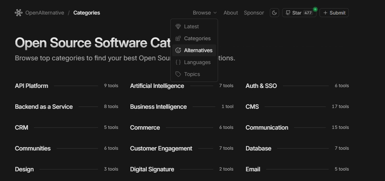Select the CMS category with 17 tools
The width and height of the screenshot is (385, 181).
(252, 107)
